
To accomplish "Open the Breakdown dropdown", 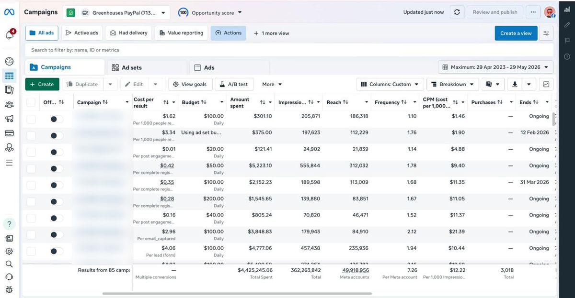I will click(452, 84).
